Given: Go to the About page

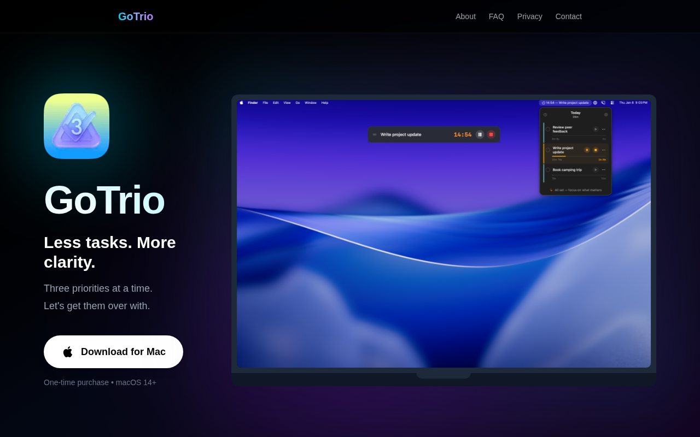Looking at the screenshot, I should click(x=465, y=16).
